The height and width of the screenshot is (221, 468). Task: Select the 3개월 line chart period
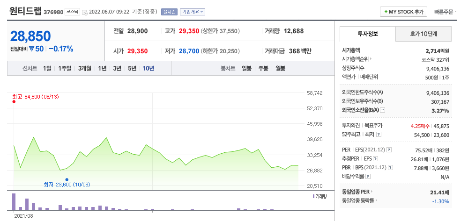pos(85,69)
